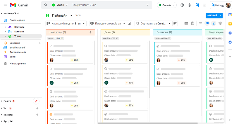Select Автоматизація in the sidebar
The width and height of the screenshot is (234, 124).
(18, 52)
